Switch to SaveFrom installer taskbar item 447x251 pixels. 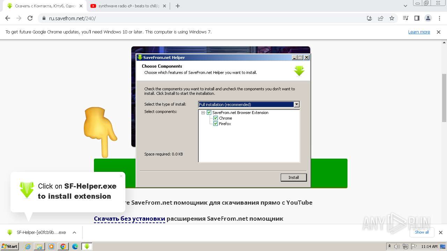(x=87, y=246)
